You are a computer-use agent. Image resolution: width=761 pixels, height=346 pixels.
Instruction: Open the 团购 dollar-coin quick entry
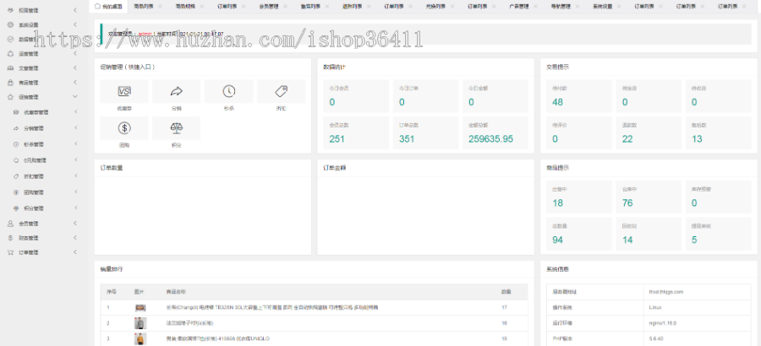click(125, 128)
